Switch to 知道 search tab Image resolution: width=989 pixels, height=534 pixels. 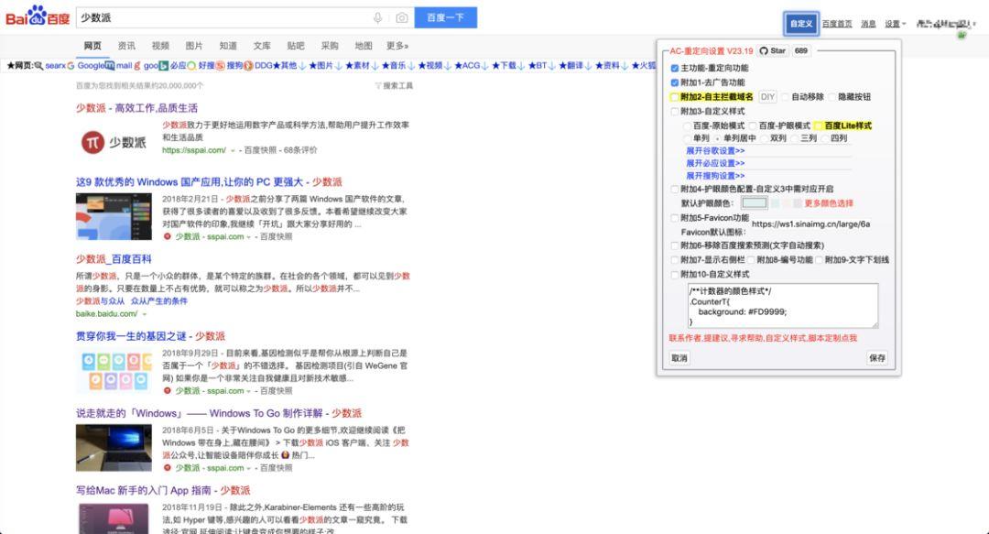(x=228, y=46)
